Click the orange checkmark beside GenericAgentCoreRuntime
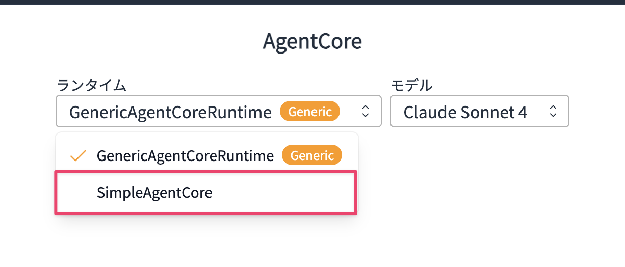The width and height of the screenshot is (625, 267). click(x=78, y=155)
